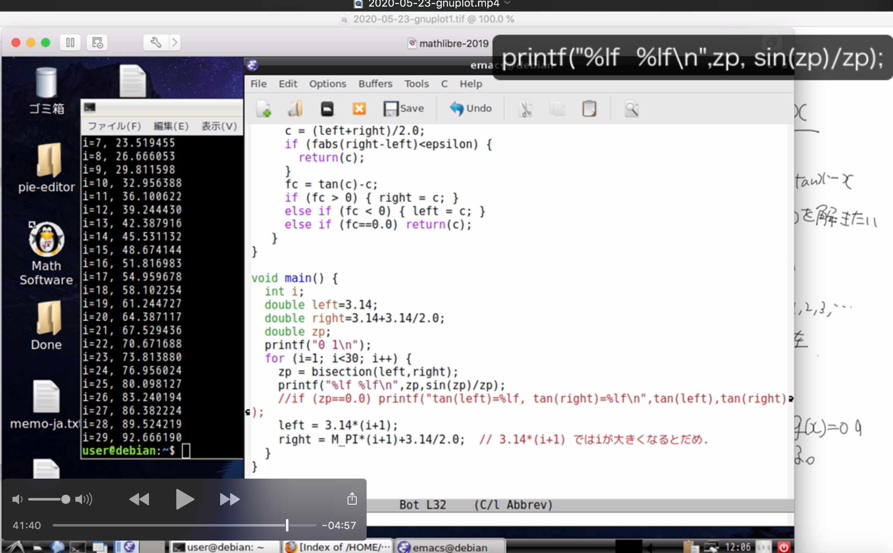Click the red power icon in taskbar
The width and height of the screenshot is (893, 553).
(x=784, y=547)
